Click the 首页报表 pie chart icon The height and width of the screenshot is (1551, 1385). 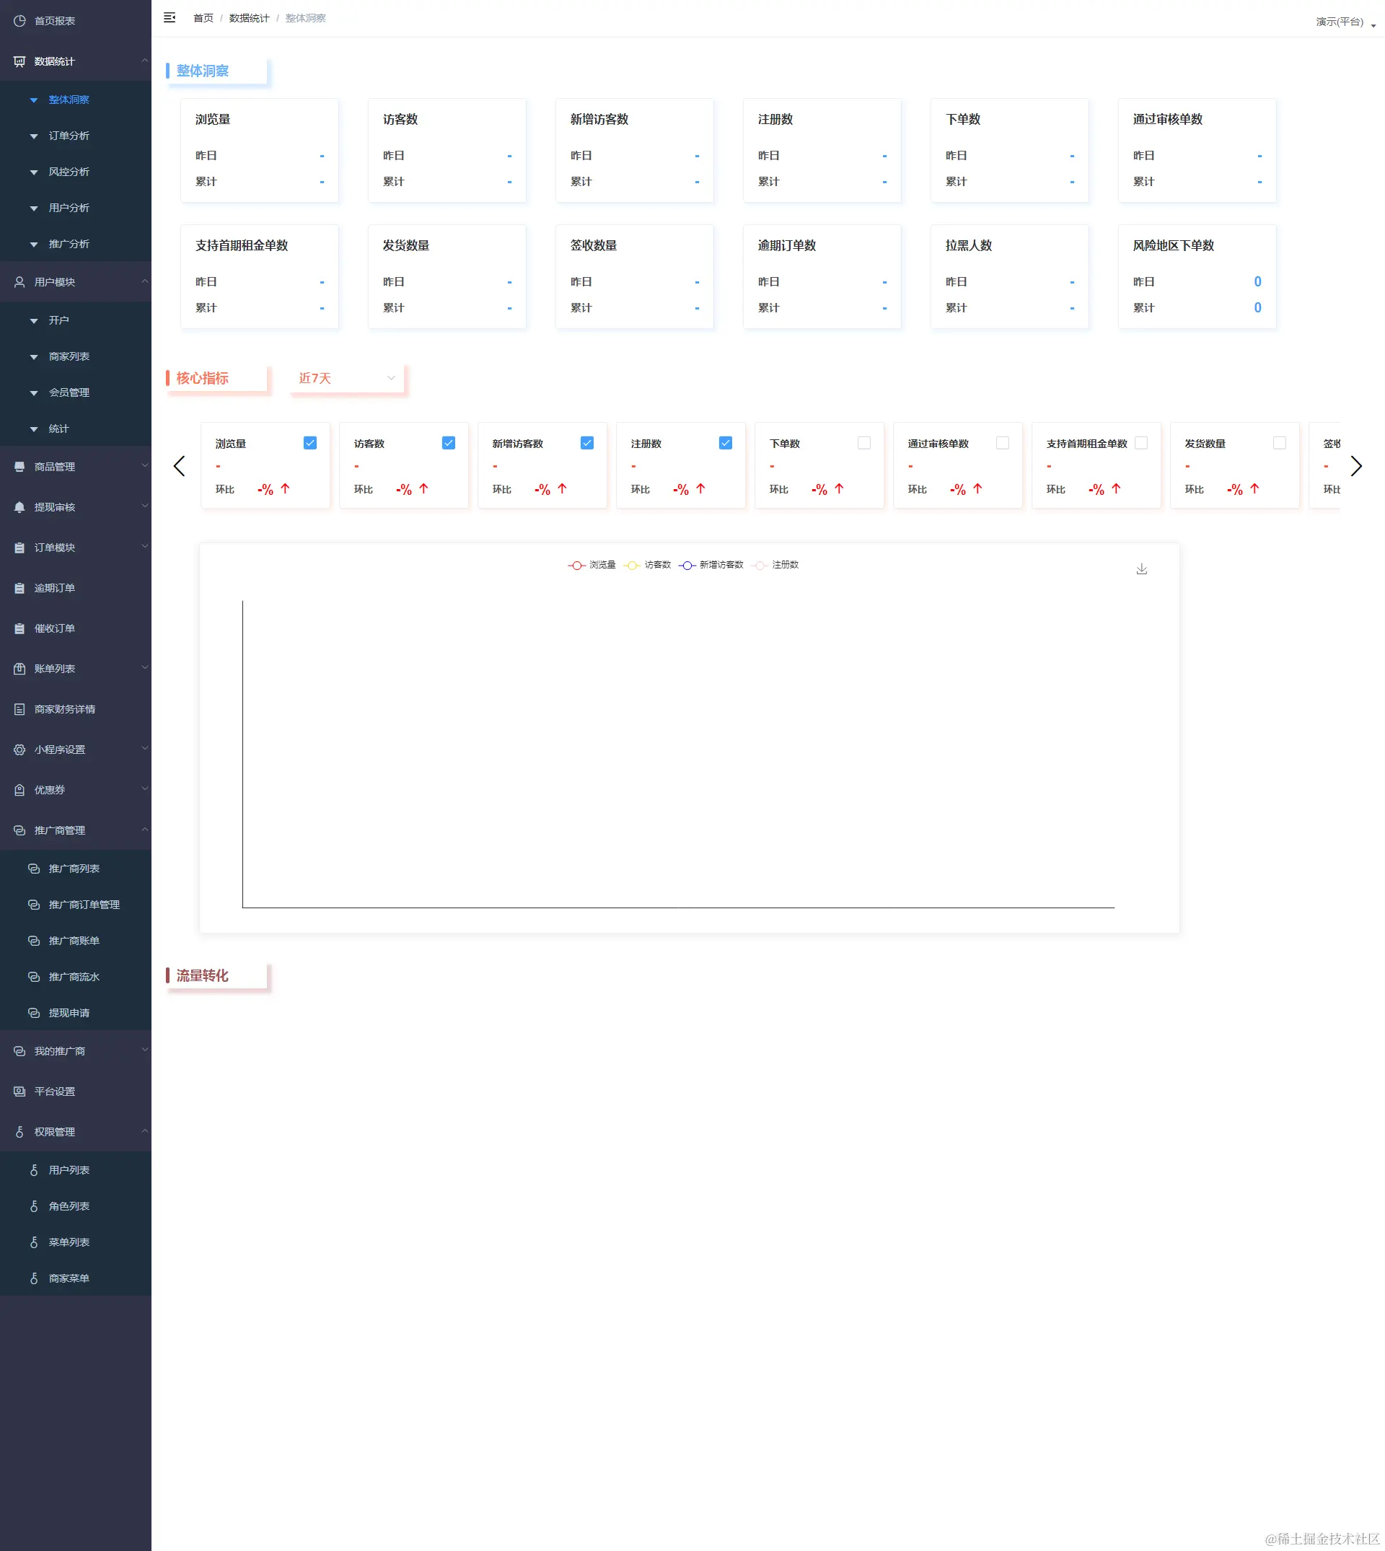pyautogui.click(x=19, y=22)
